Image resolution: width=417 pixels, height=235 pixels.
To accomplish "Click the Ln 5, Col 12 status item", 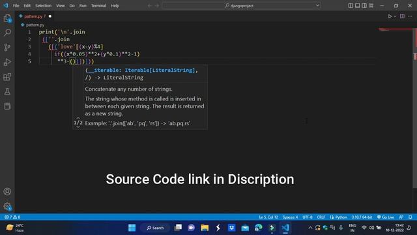I will pyautogui.click(x=268, y=217).
